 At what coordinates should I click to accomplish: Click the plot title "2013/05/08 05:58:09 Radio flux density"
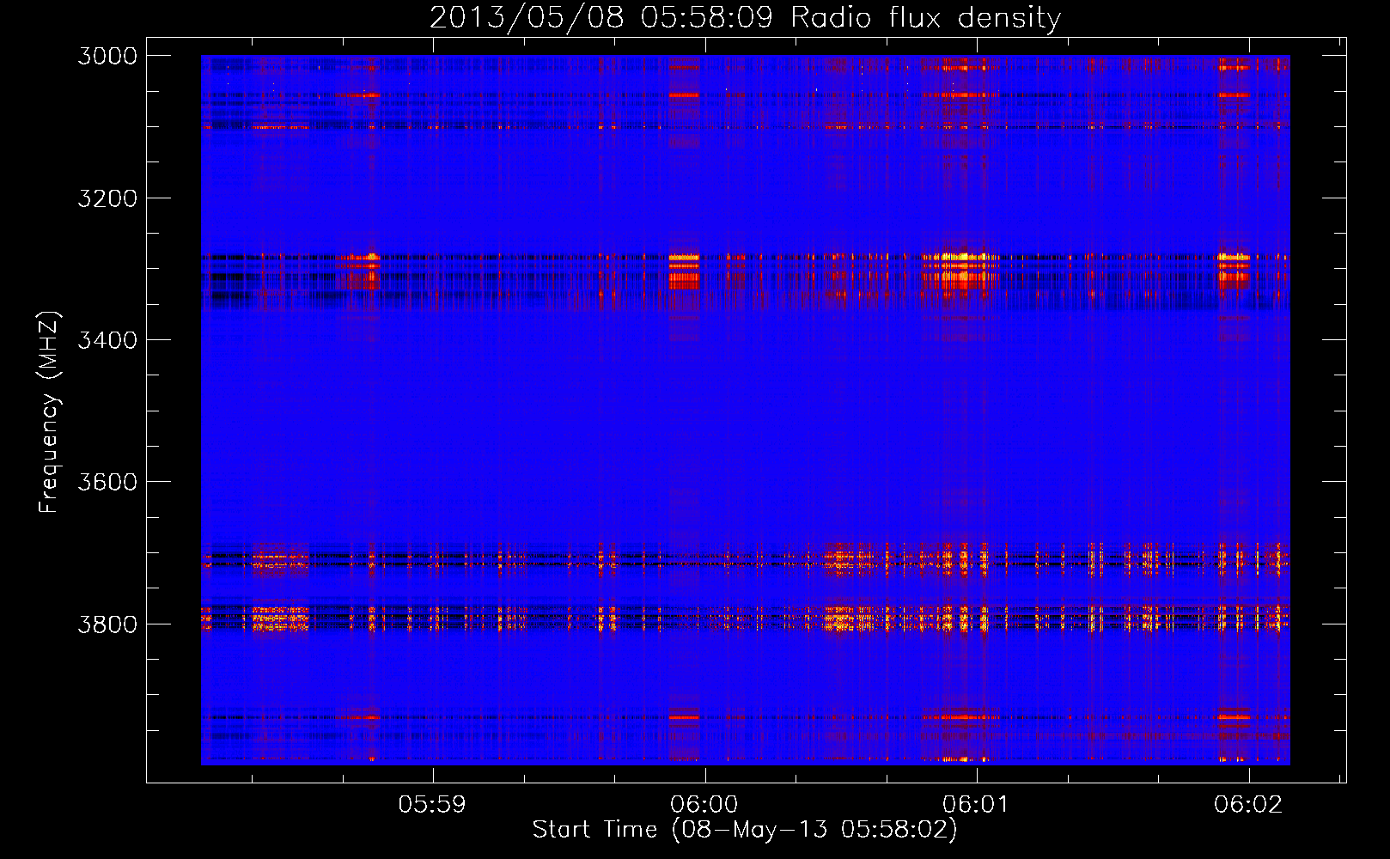(745, 18)
